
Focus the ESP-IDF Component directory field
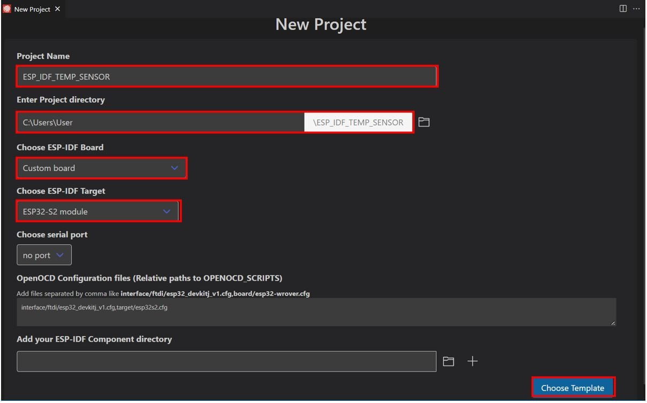pos(226,361)
